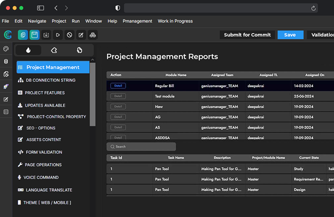This screenshot has height=217, width=334.
Task: Open the pencil edit icon in top toolbar
Action: click(x=81, y=35)
